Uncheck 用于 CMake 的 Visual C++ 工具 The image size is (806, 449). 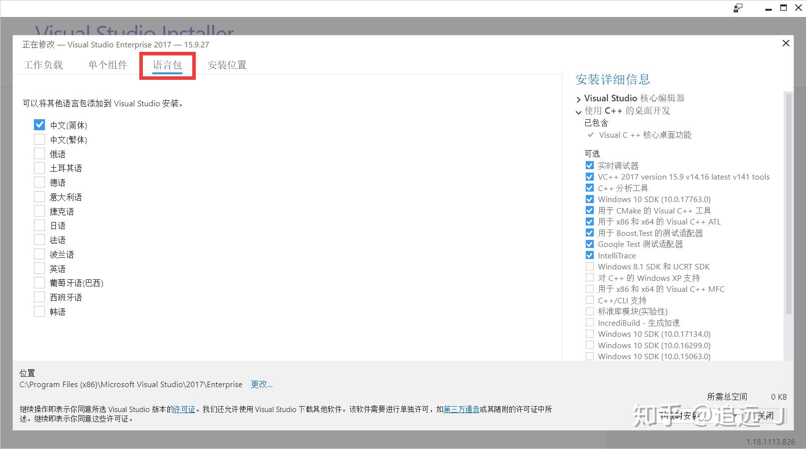[x=590, y=211]
